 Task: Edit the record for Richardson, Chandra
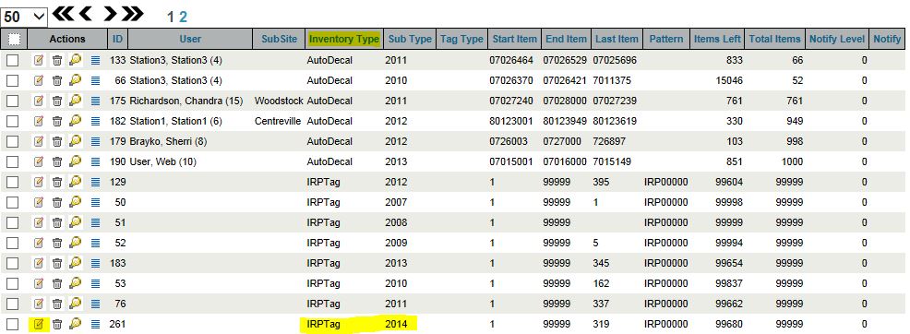click(x=39, y=101)
